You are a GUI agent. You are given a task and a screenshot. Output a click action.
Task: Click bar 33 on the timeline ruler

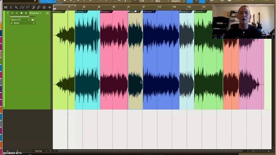tap(84, 7)
